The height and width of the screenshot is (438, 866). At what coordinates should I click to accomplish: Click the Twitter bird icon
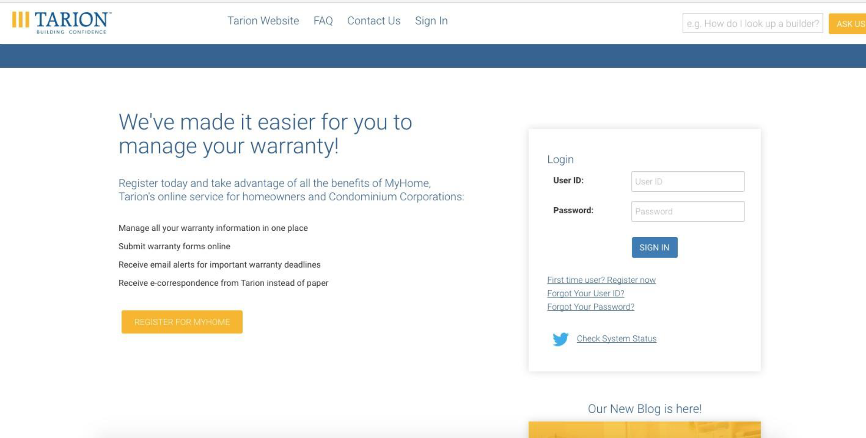(x=560, y=339)
